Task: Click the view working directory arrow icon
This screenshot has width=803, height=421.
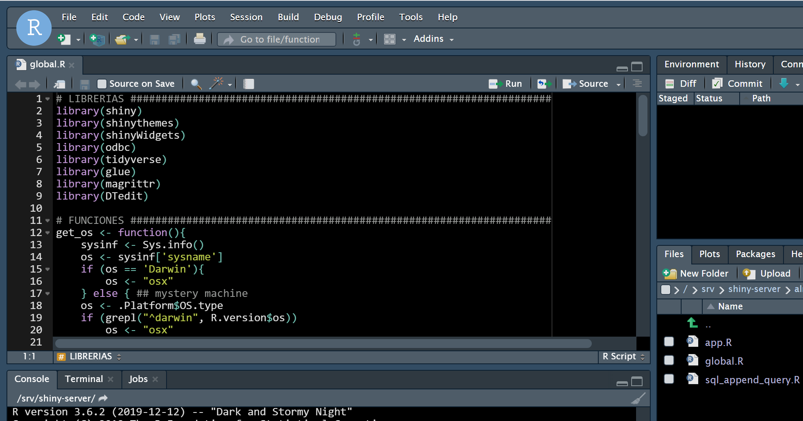Action: (x=103, y=398)
